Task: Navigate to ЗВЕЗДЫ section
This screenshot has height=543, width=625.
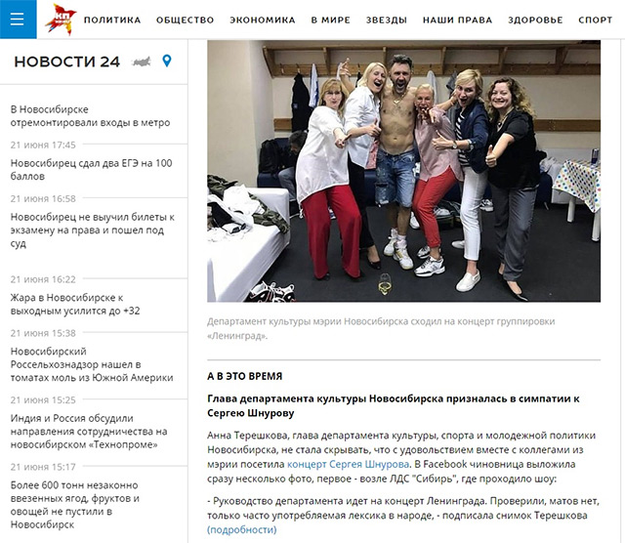Action: 387,20
